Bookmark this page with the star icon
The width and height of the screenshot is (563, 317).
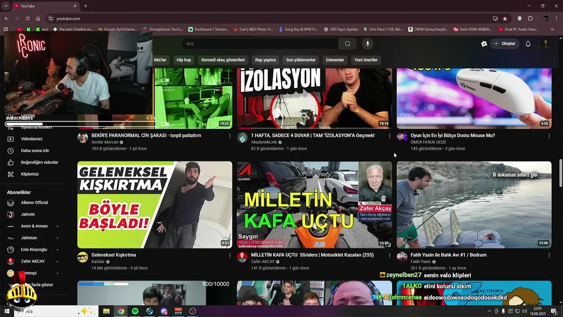[x=505, y=18]
